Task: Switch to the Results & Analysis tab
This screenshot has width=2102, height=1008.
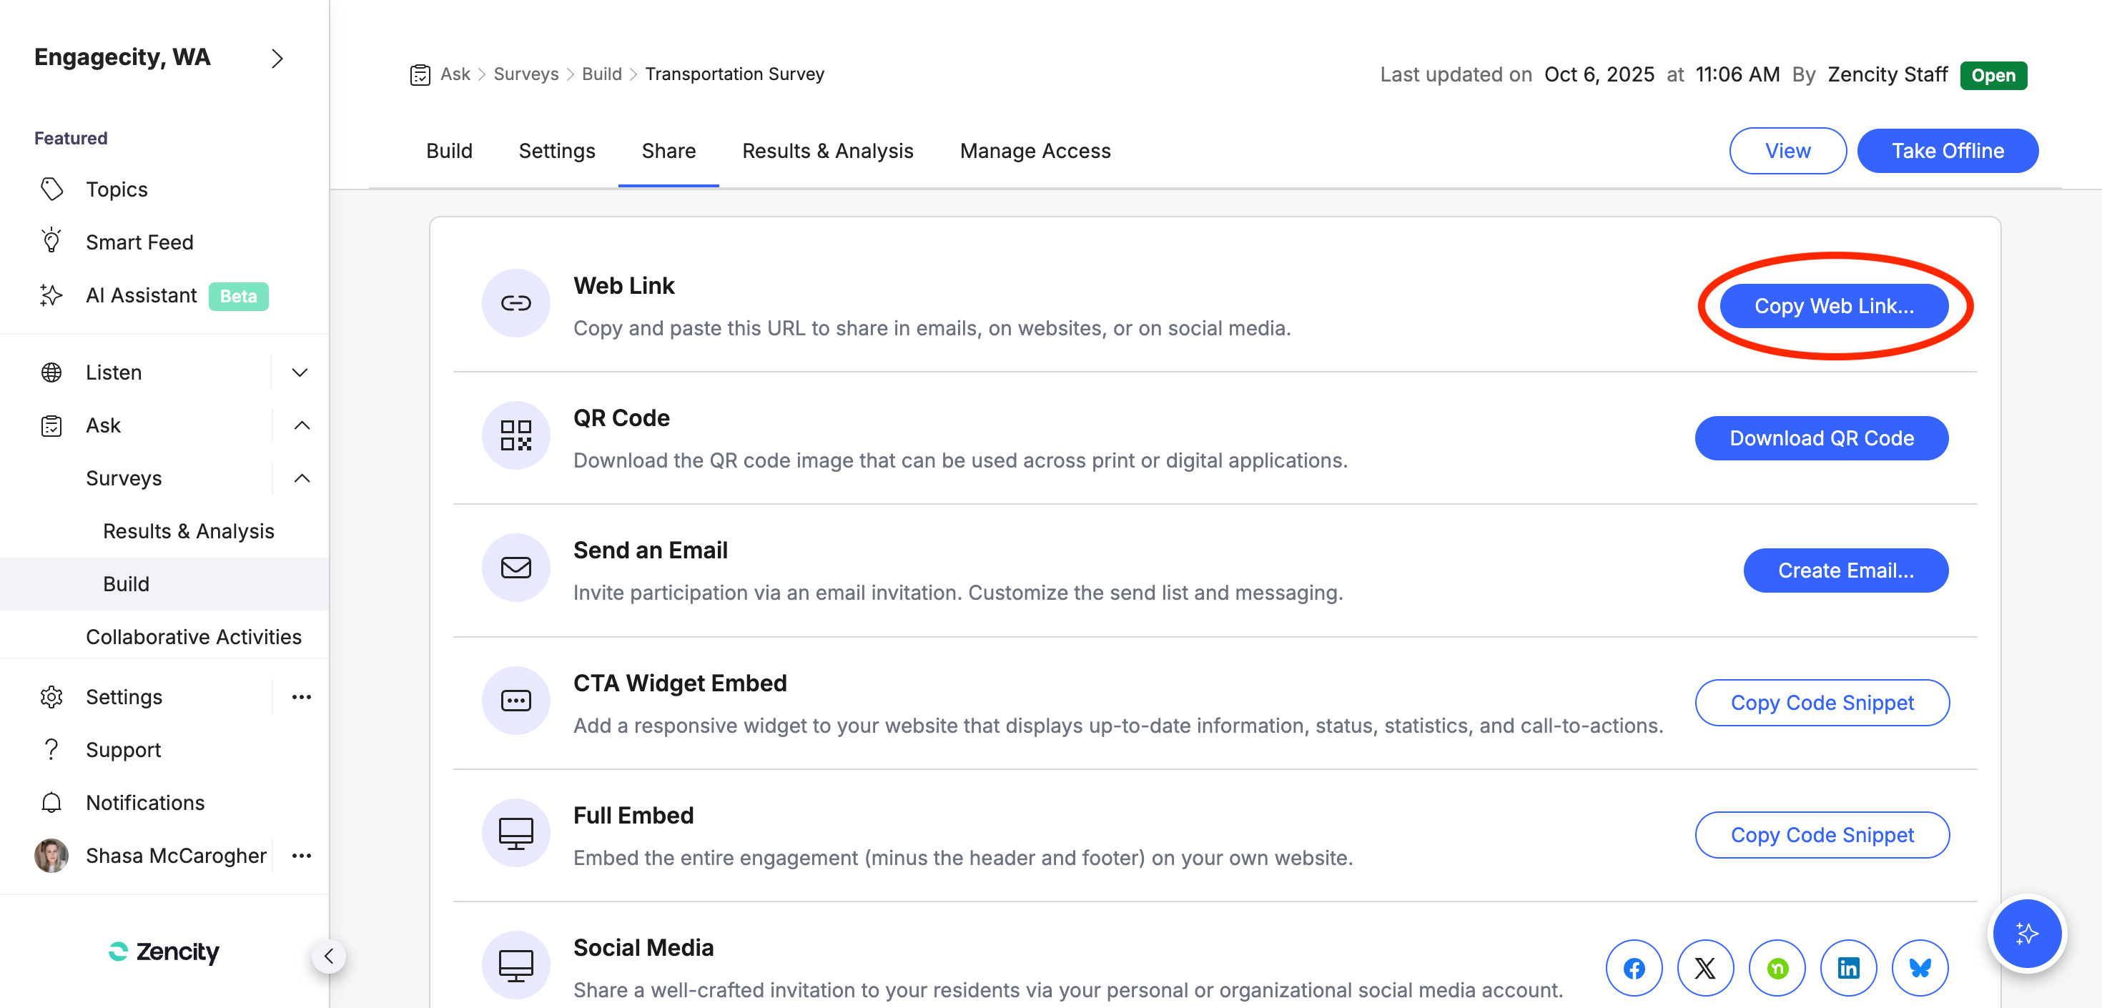Action: (x=827, y=151)
